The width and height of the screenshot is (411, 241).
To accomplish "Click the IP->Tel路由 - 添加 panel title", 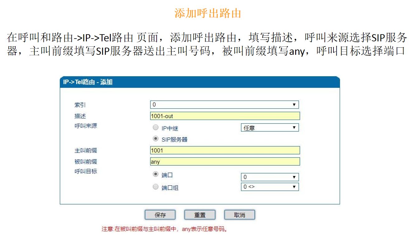I will [88, 82].
